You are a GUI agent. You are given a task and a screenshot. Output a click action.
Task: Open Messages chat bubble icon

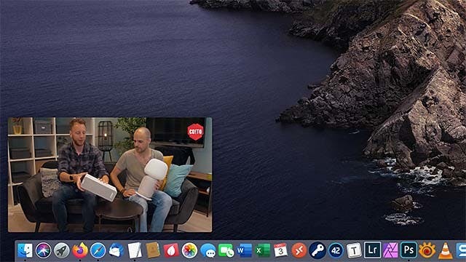click(x=208, y=250)
